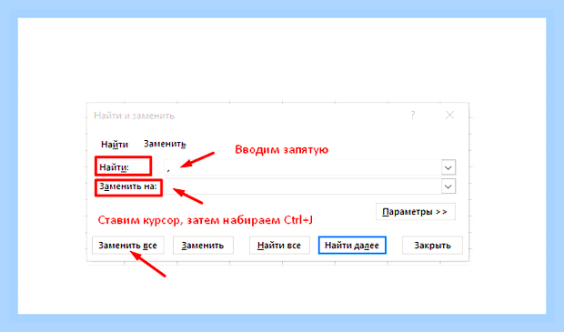Open help with the question mark icon
The image size is (564, 332).
tap(413, 116)
